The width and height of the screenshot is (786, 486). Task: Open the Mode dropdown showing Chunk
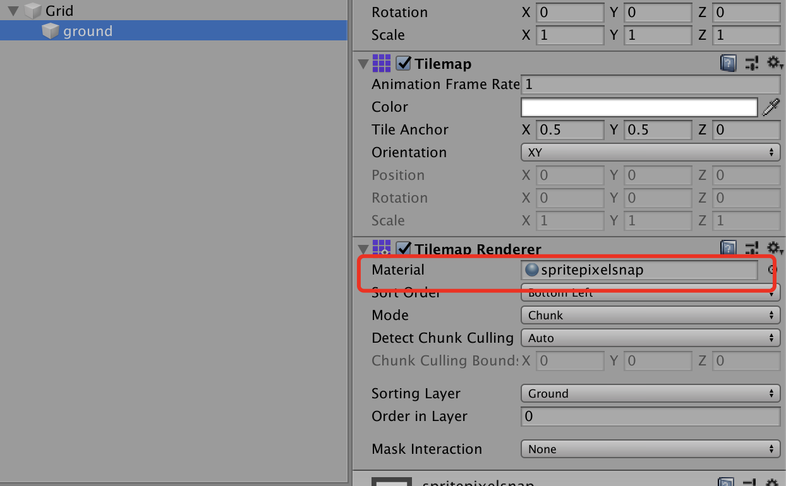pos(650,315)
